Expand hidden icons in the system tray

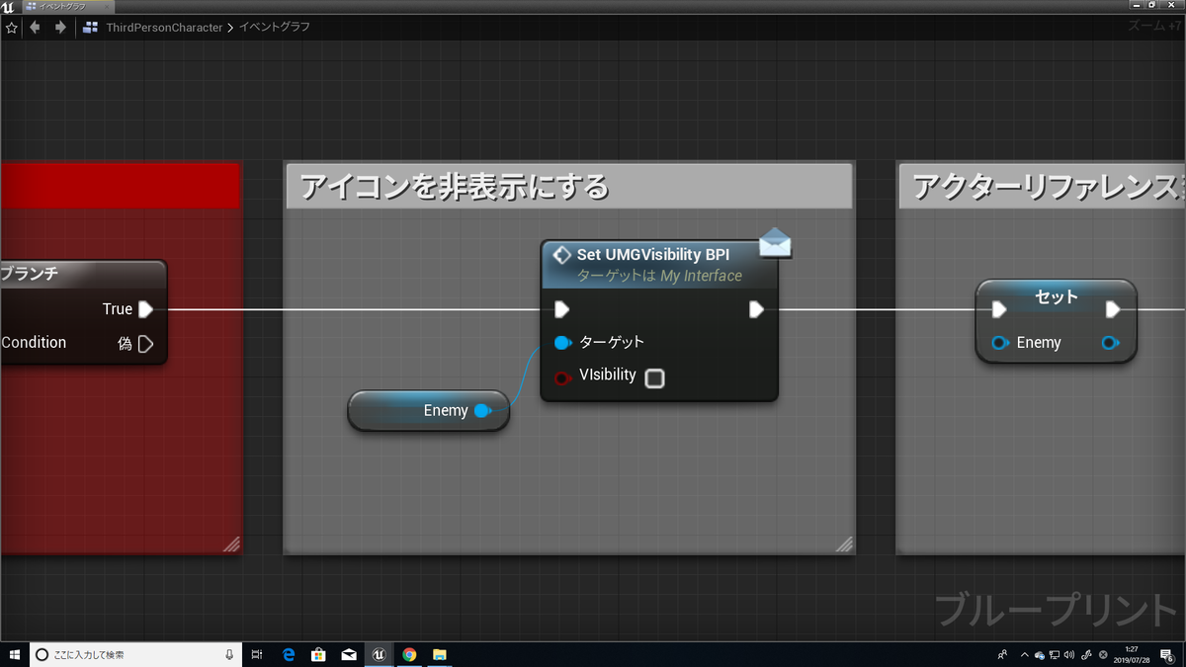click(1025, 654)
